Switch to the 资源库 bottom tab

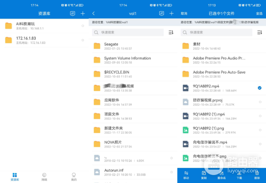[x=15, y=177]
